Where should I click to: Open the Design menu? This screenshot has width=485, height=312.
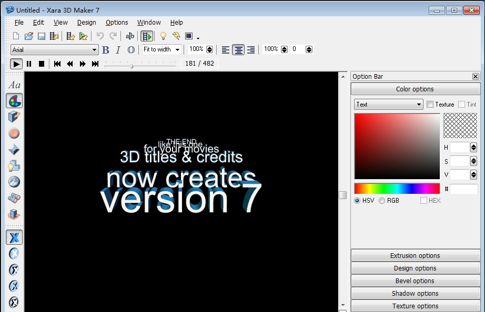pyautogui.click(x=86, y=23)
